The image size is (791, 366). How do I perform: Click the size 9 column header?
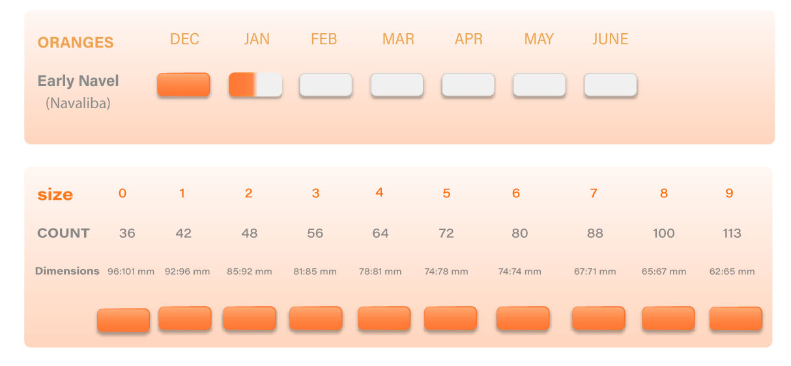(729, 193)
